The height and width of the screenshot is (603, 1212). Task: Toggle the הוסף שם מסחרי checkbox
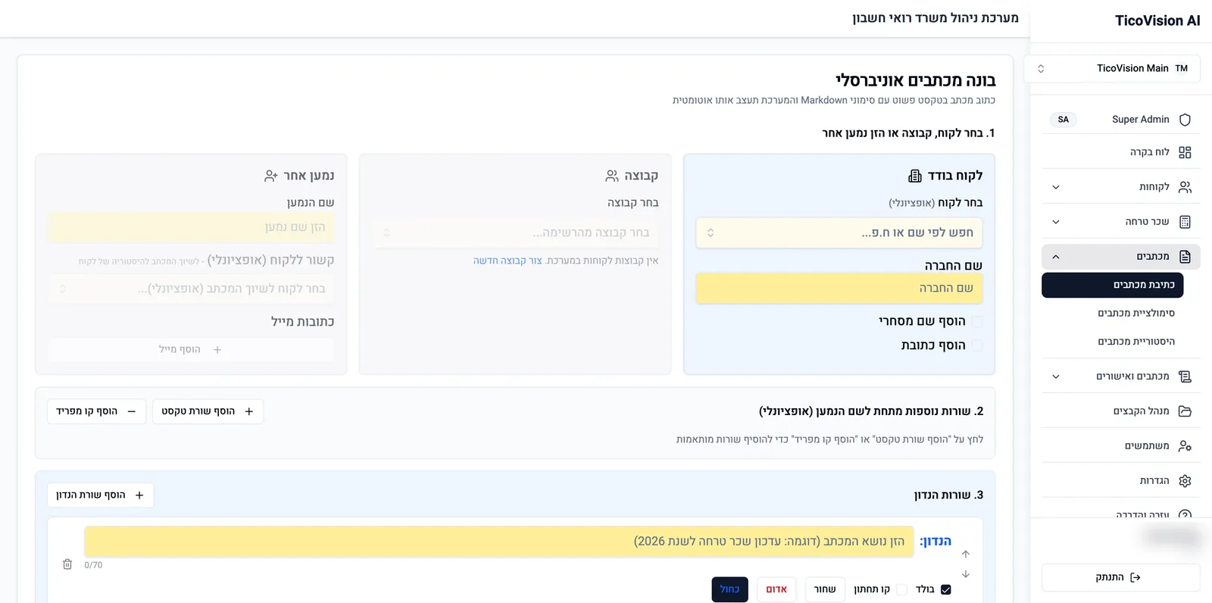[977, 321]
